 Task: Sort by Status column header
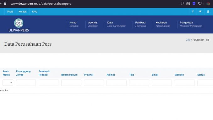click(201, 75)
